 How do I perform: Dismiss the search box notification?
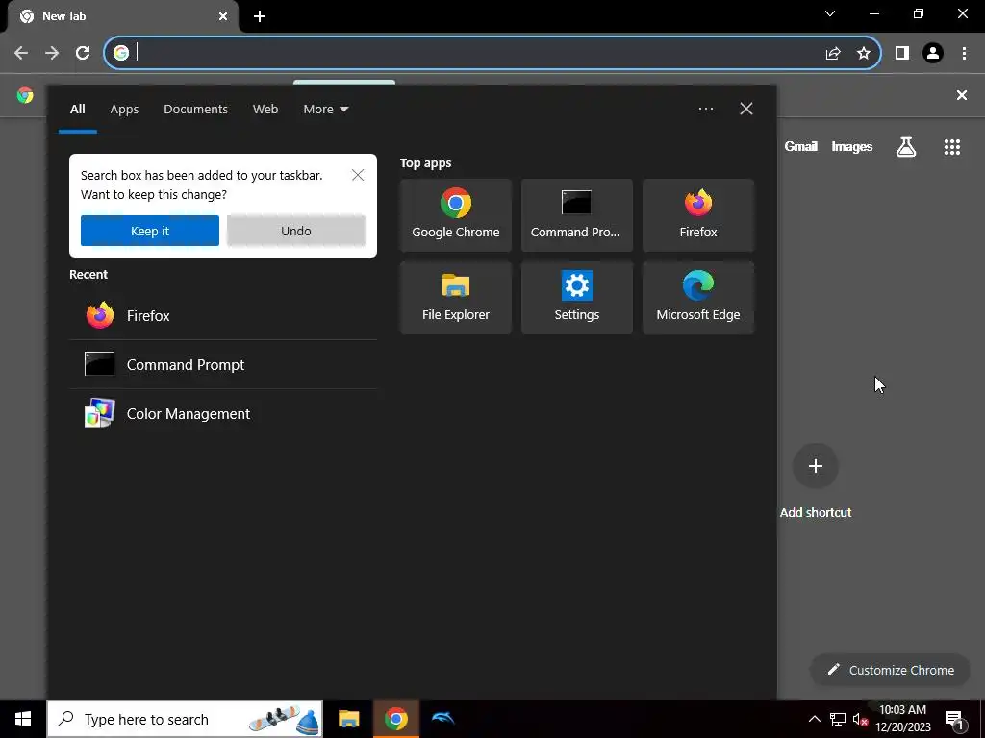(358, 175)
